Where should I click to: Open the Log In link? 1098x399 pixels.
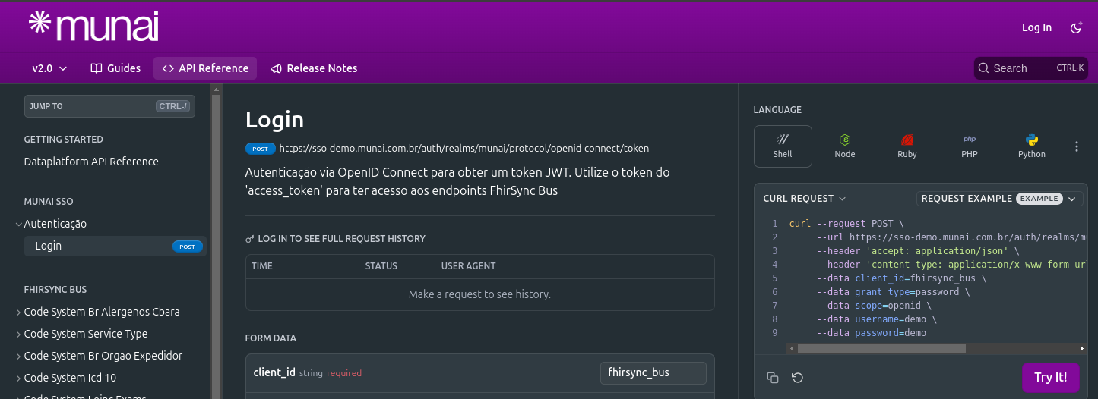pyautogui.click(x=1036, y=27)
